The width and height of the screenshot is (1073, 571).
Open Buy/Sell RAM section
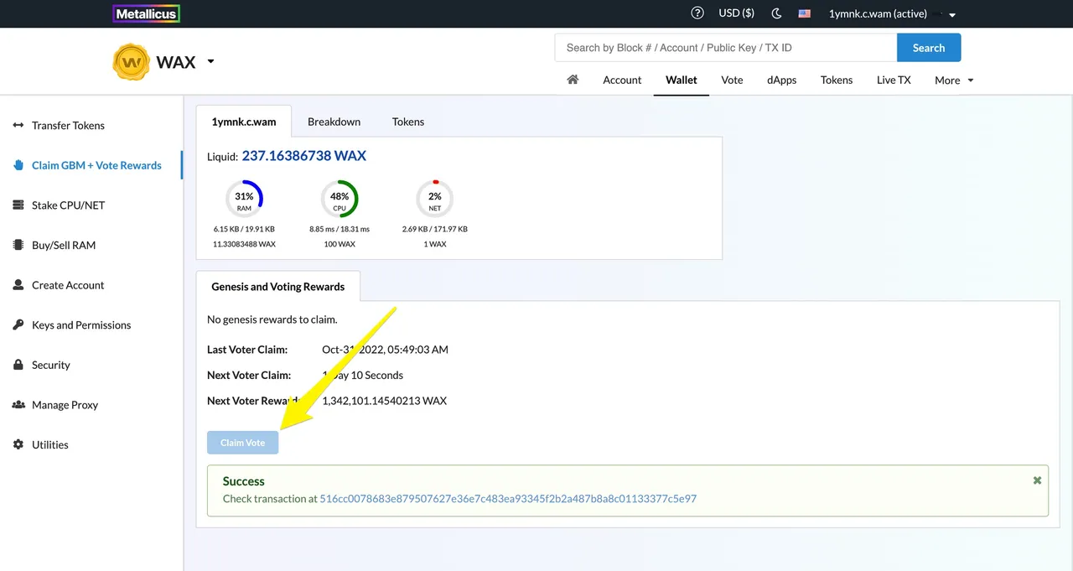click(64, 245)
